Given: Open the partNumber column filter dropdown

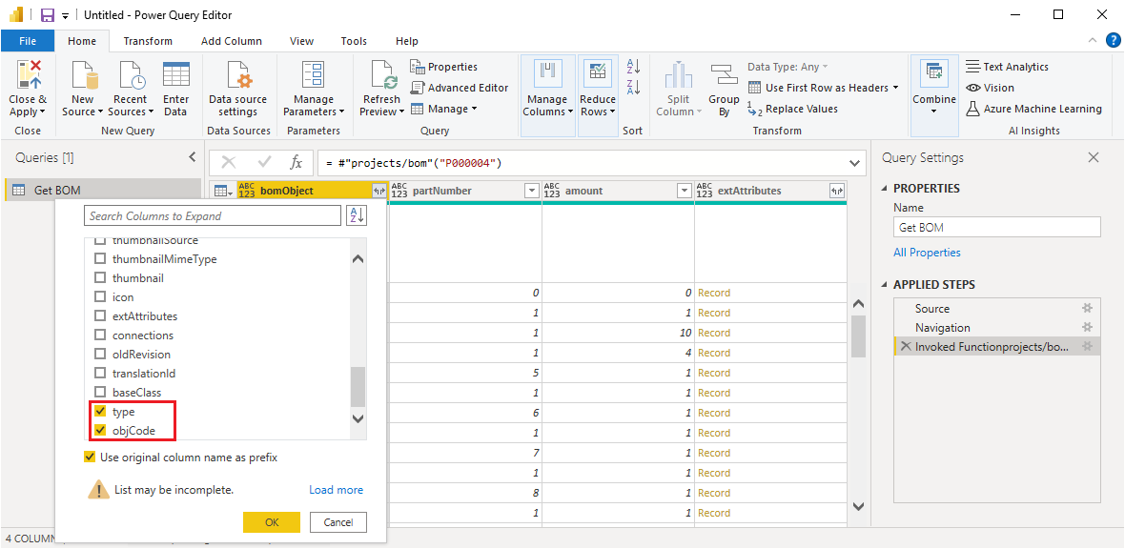Looking at the screenshot, I should tap(532, 191).
